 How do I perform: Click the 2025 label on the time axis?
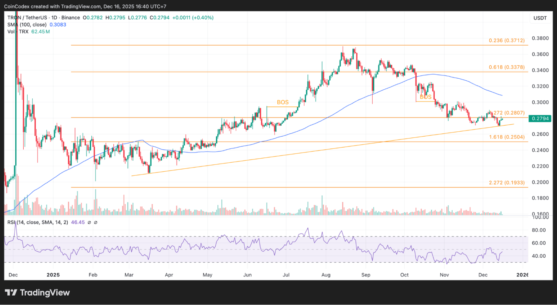[x=53, y=275]
